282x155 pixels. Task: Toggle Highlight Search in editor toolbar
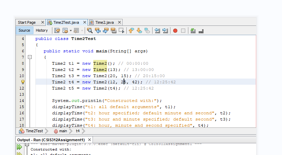pos(114,31)
